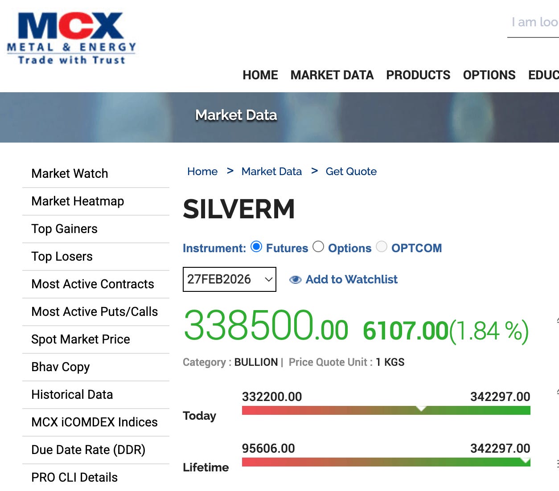The height and width of the screenshot is (491, 559).
Task: Click the today's low value 332200.00
Action: click(x=272, y=397)
